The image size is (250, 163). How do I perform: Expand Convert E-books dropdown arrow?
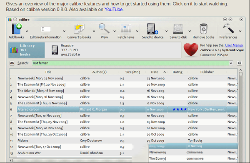[x=94, y=31]
